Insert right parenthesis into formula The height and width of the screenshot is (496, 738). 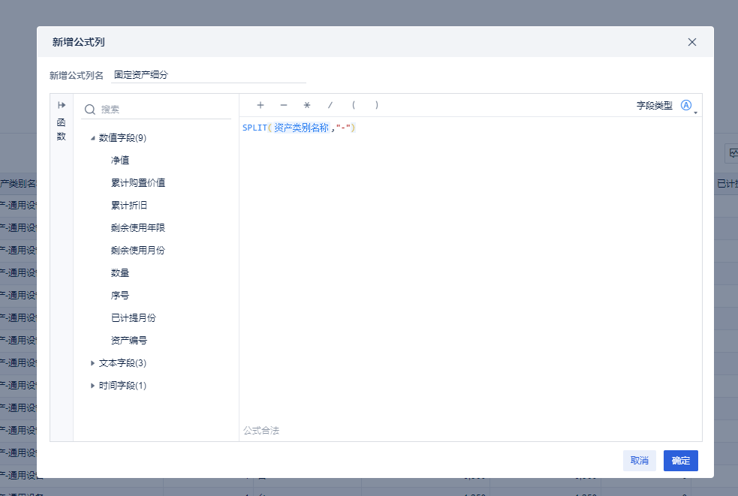[377, 105]
